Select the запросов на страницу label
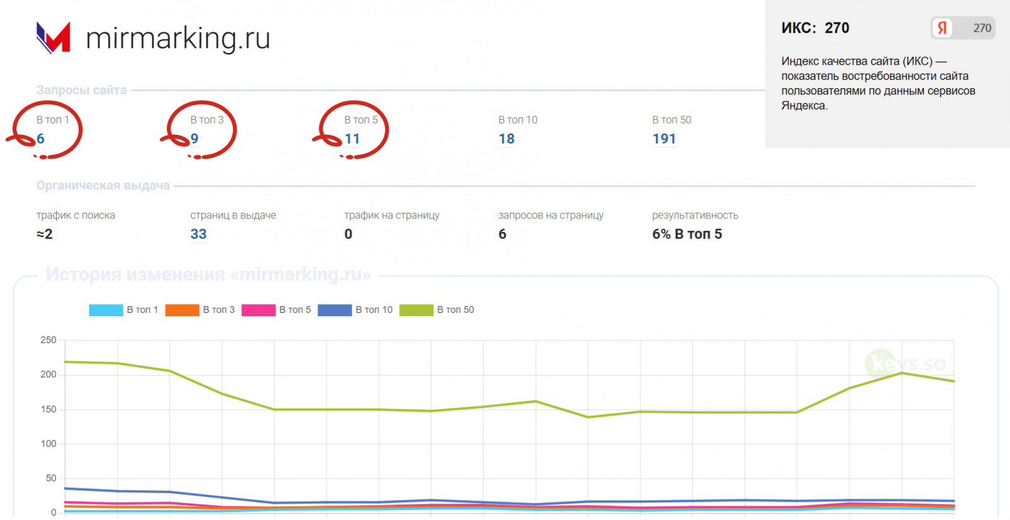Image resolution: width=1010 pixels, height=520 pixels. pyautogui.click(x=550, y=215)
